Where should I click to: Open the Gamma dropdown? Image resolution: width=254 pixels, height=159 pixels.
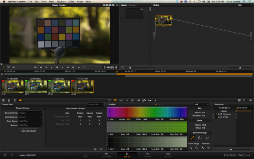(x=30, y=125)
